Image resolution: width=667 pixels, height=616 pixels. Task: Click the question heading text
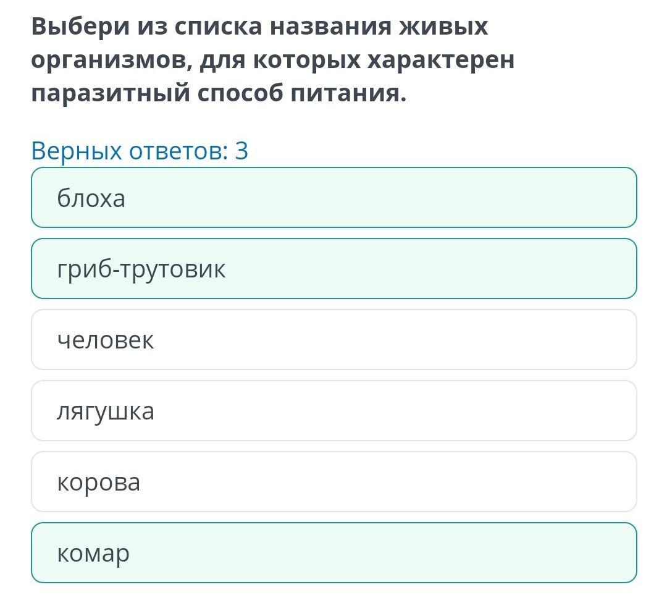[273, 60]
